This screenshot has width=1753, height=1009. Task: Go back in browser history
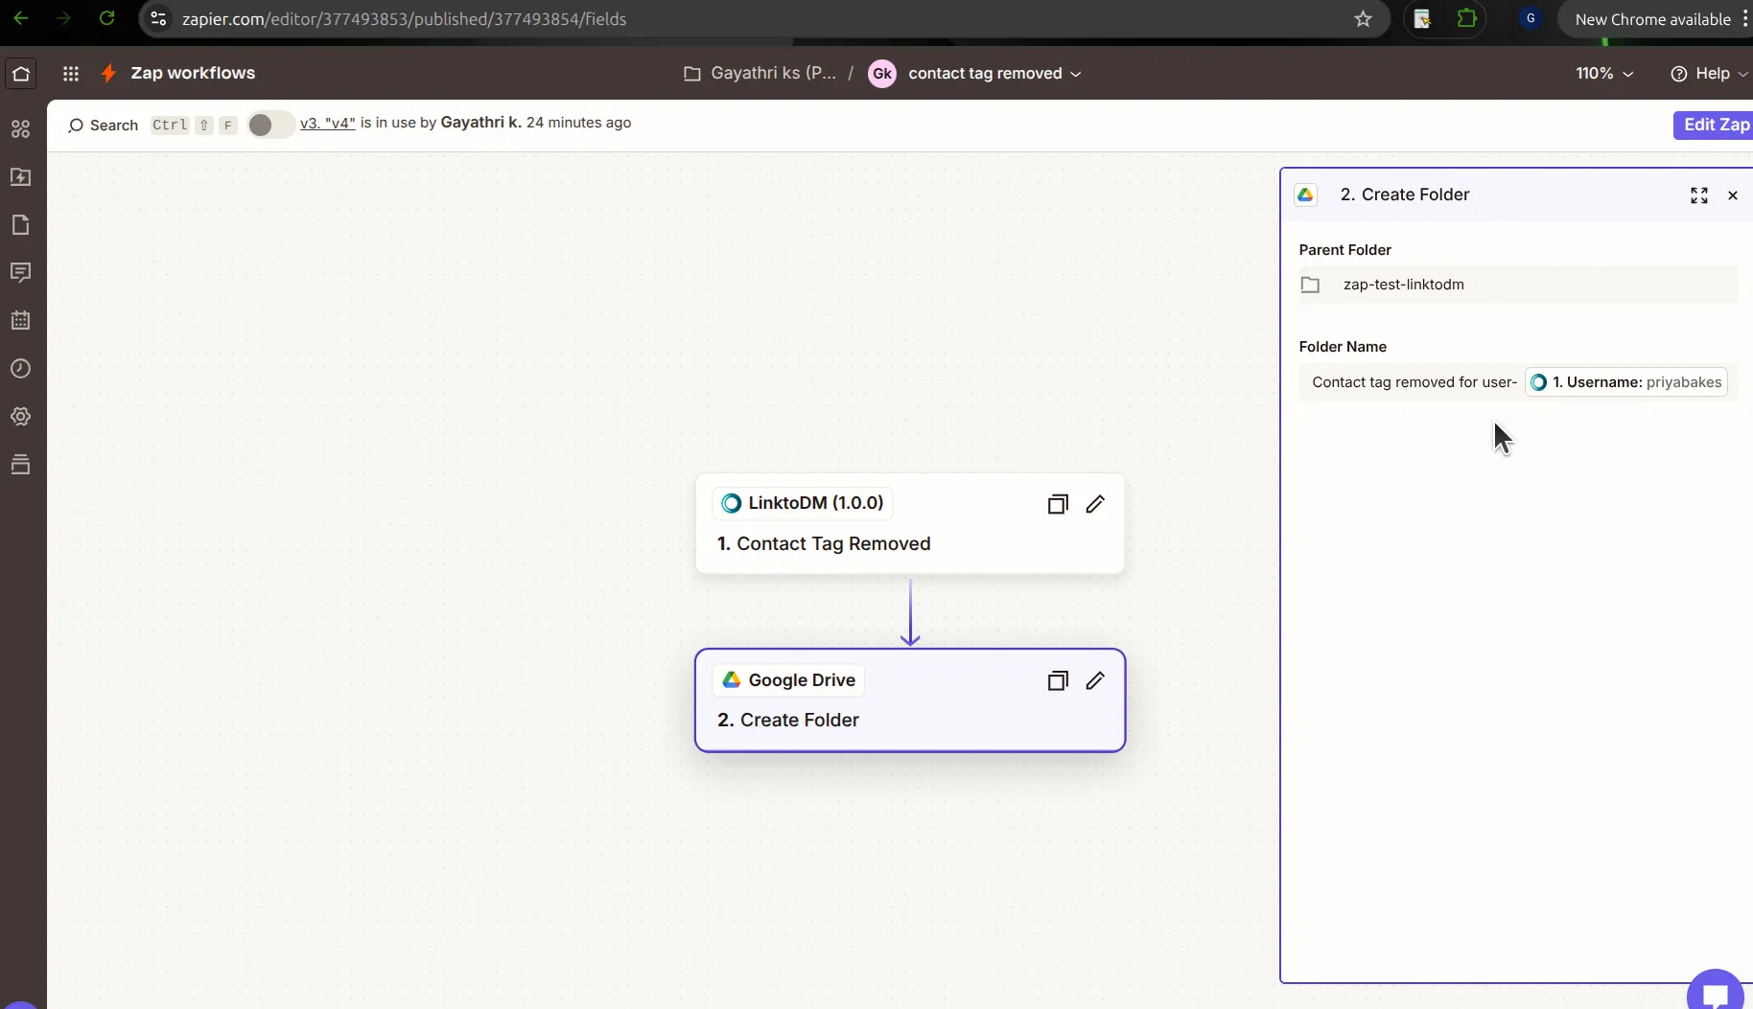[x=21, y=18]
